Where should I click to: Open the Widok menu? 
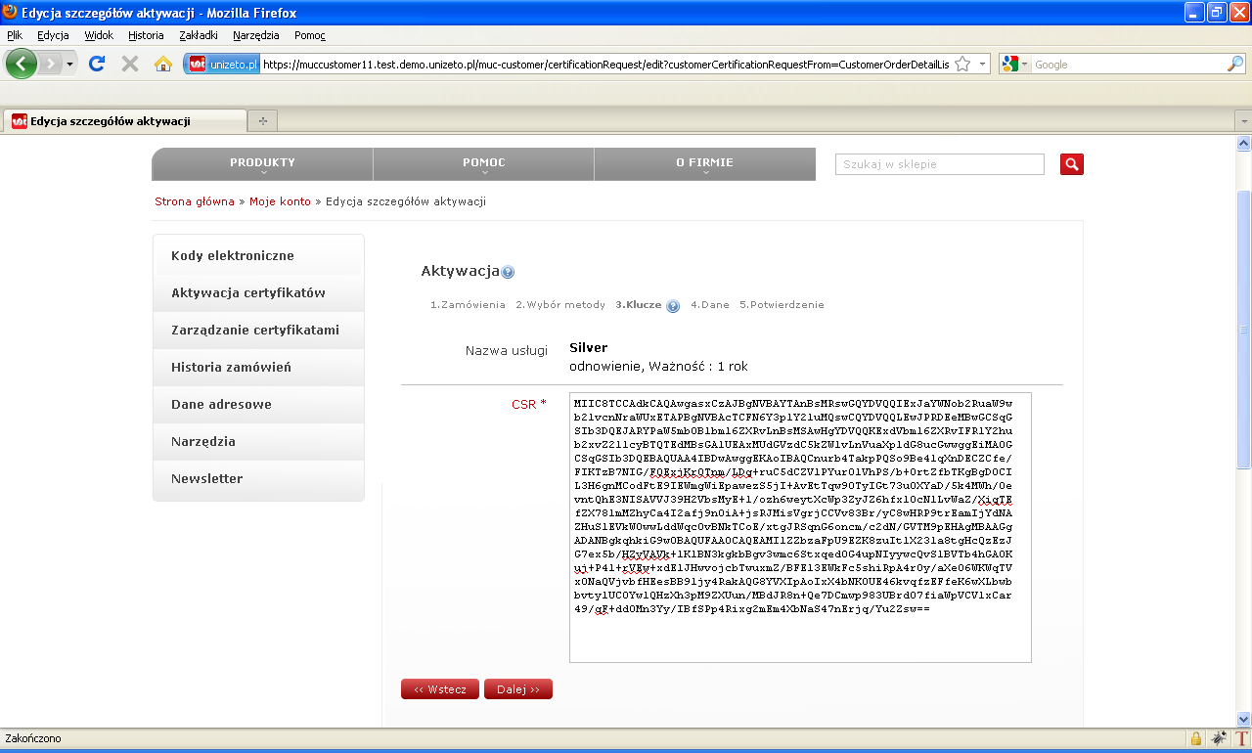point(99,35)
